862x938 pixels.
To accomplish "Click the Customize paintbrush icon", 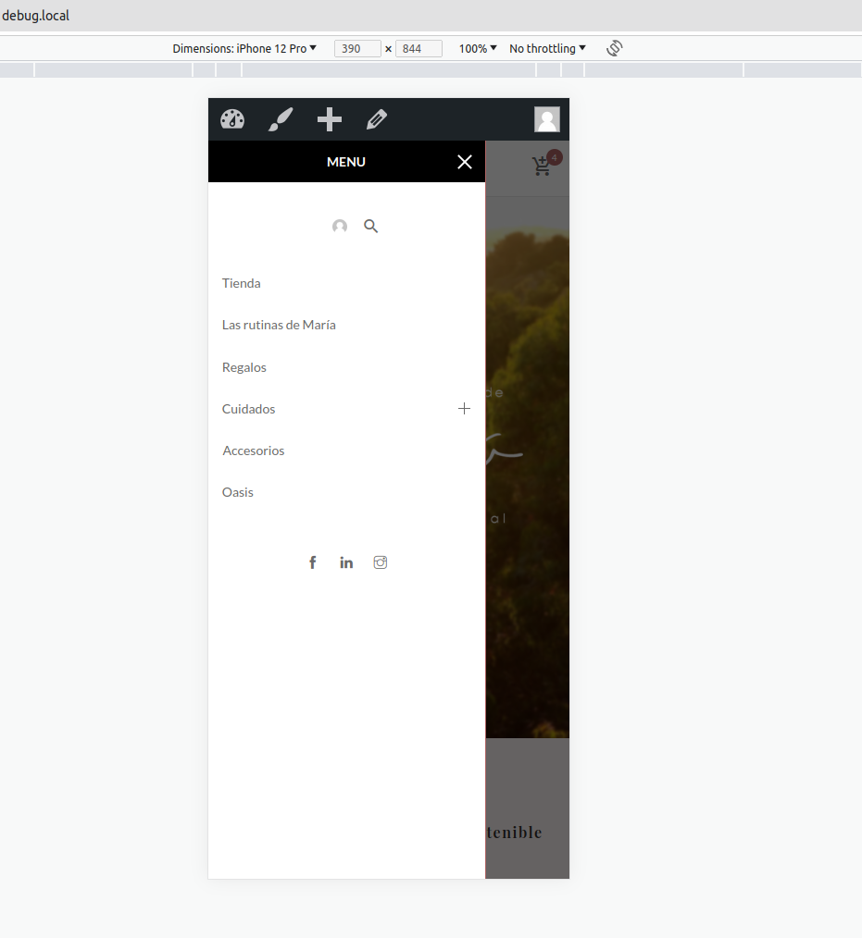I will (x=281, y=119).
